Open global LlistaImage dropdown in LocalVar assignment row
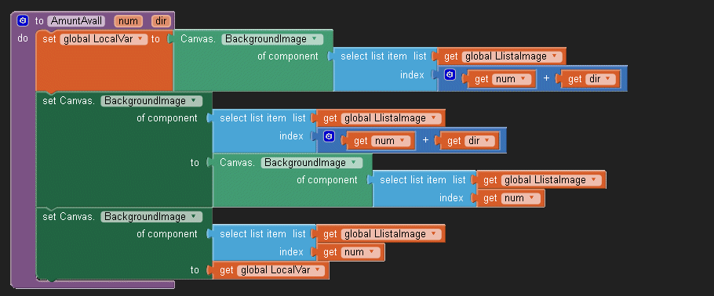The width and height of the screenshot is (714, 296). click(512, 57)
